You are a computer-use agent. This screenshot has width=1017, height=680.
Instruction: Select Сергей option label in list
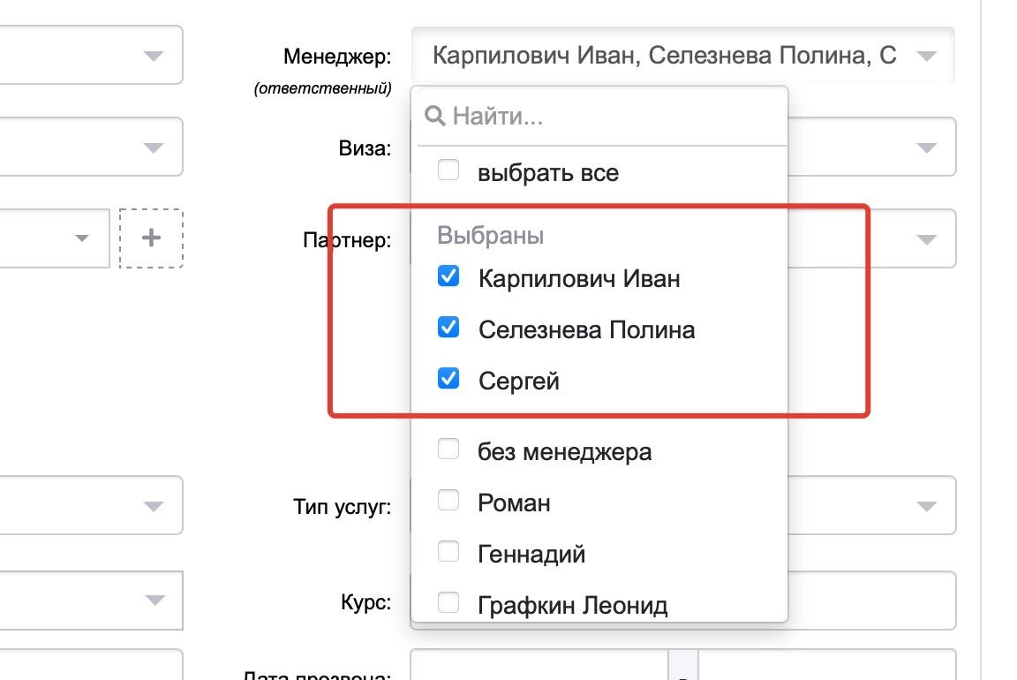518,381
